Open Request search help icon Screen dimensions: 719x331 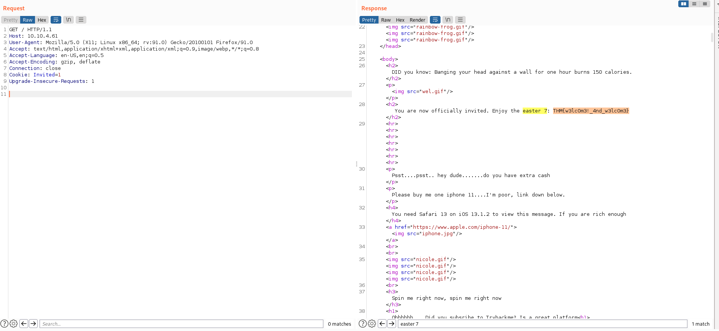coord(5,324)
